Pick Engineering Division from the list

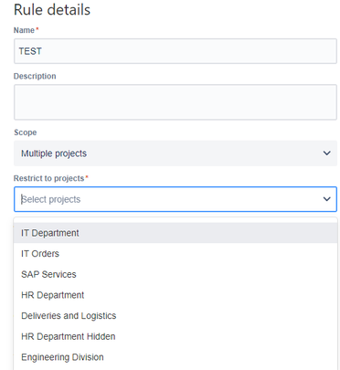175,357
